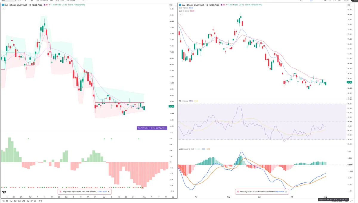Screen dimensions: 358x203
Task: Select the 5D range button
Action: (x=7, y=201)
